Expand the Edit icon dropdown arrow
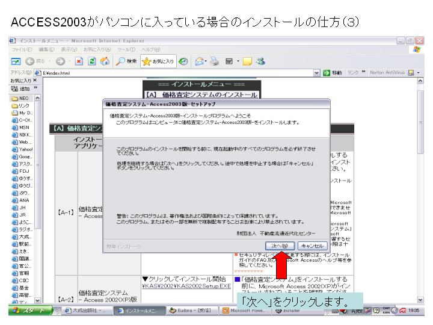This screenshot has width=433, height=325. [238, 61]
